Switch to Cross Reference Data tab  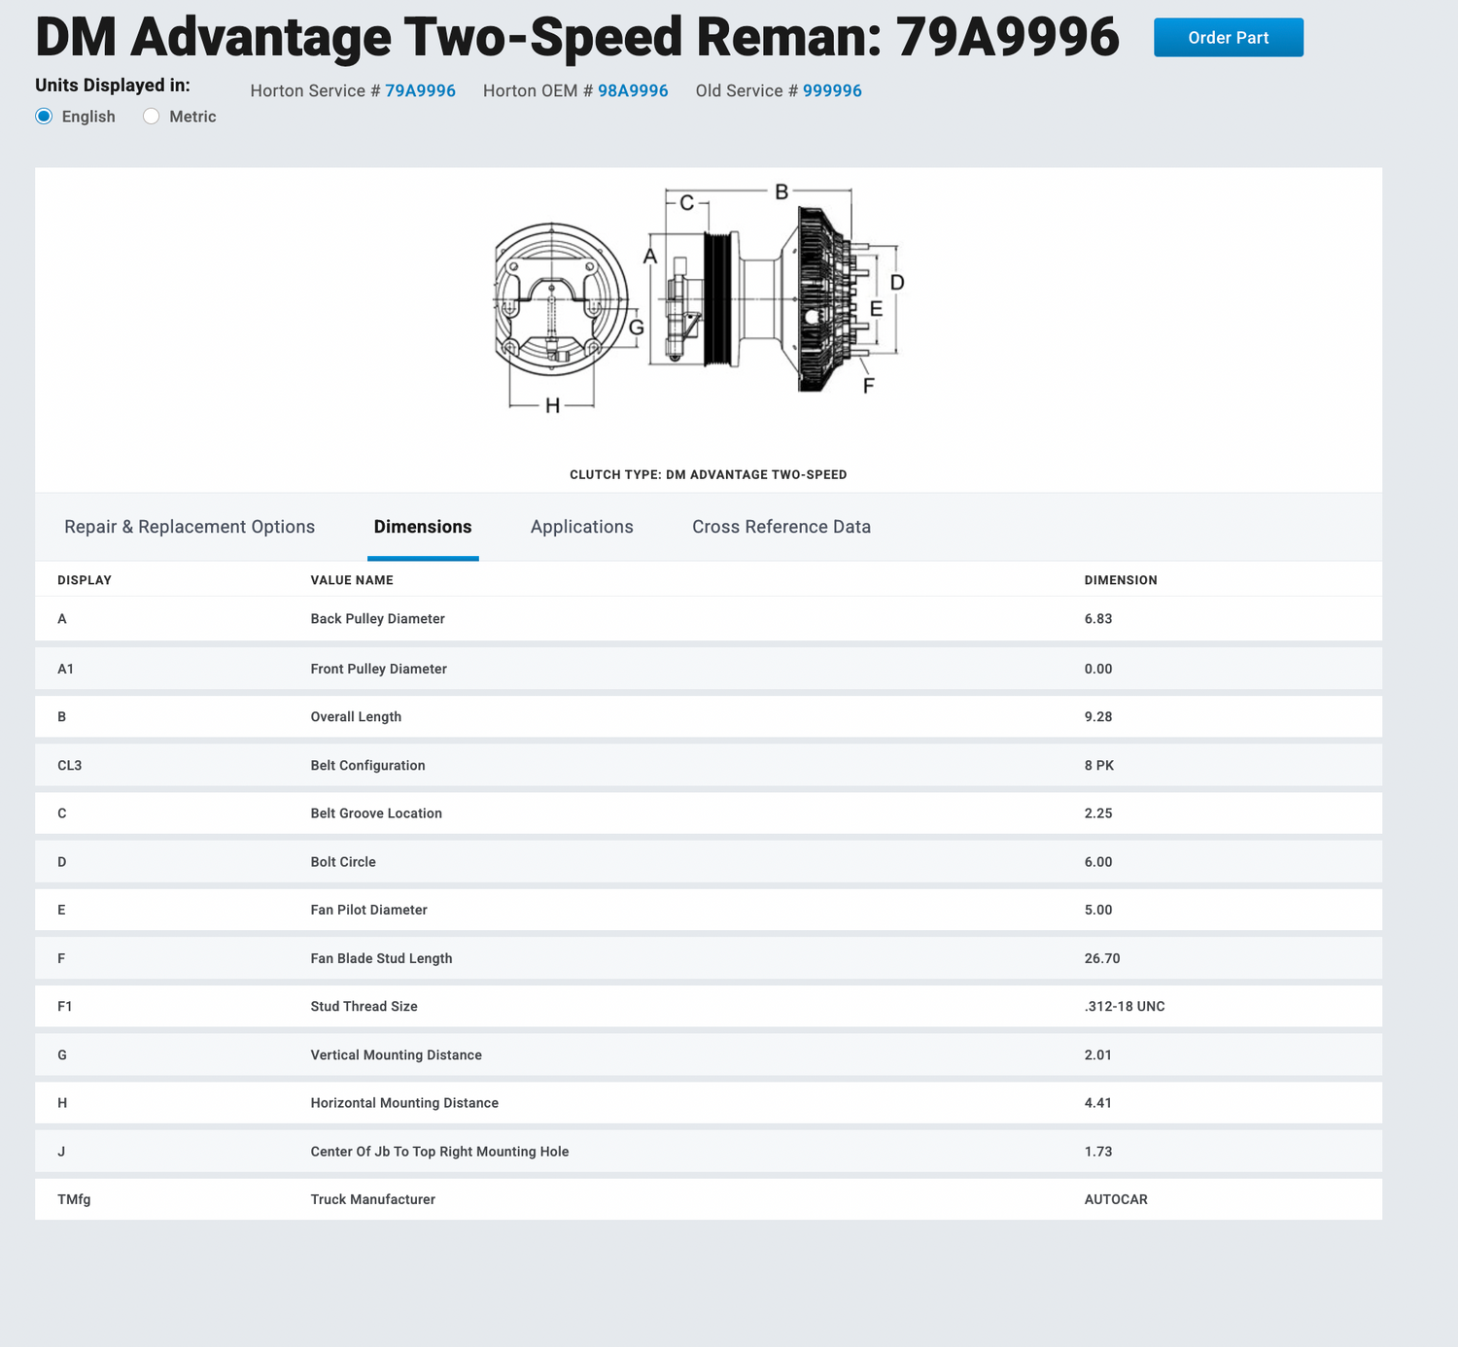click(x=781, y=527)
